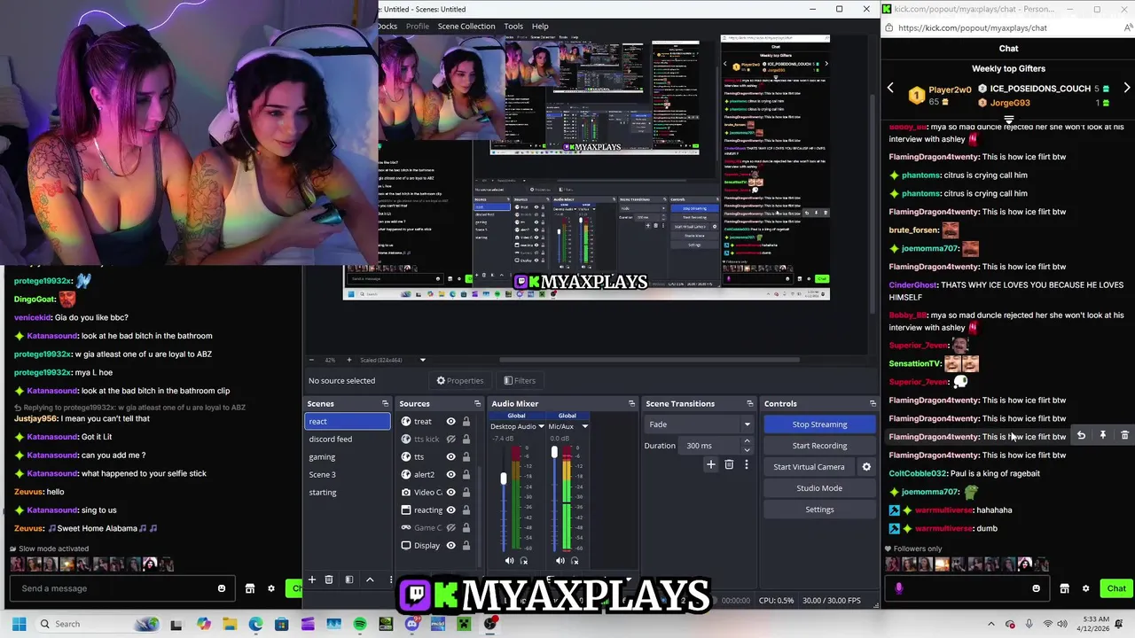Hide the Display source in Sources
Screen dimensions: 1135x638
point(450,546)
